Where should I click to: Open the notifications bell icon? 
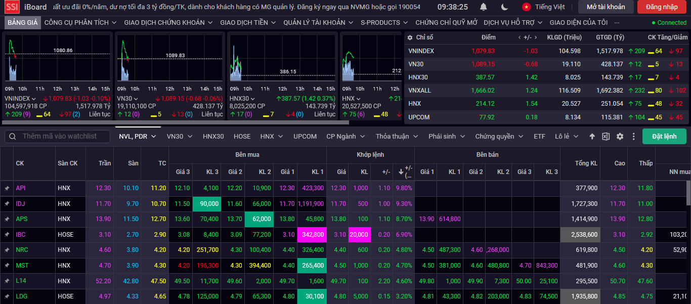click(484, 7)
